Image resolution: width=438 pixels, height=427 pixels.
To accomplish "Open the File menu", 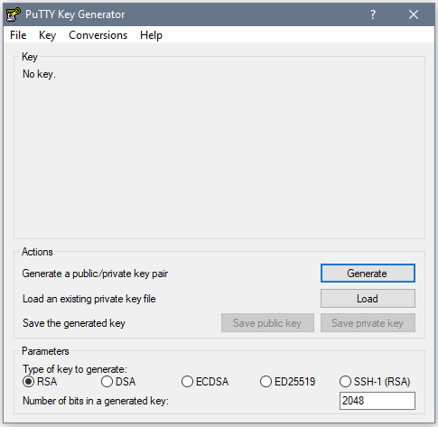I will coord(18,35).
